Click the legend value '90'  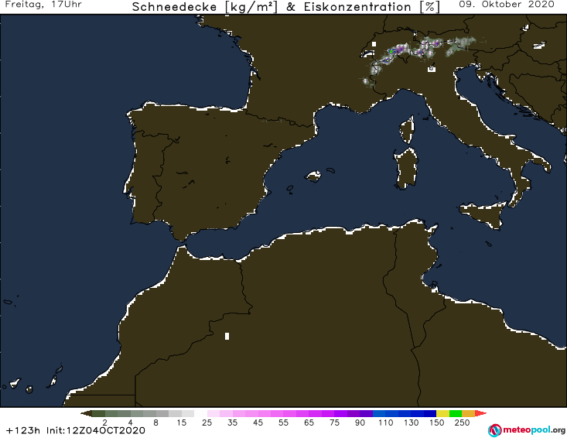[360, 423]
